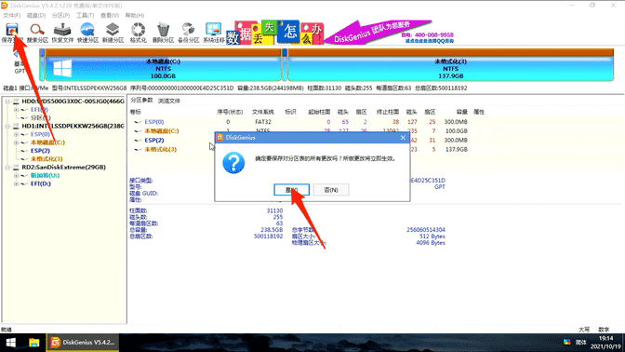This screenshot has height=352, width=625.
Task: Close the confirmation dialog with X
Action: [x=403, y=137]
